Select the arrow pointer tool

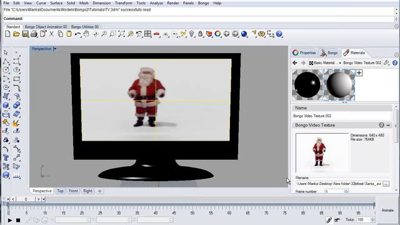(x=6, y=52)
